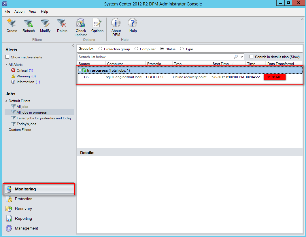The image size is (306, 237).
Task: Click the Monitoring workspace icon
Action: click(x=9, y=189)
